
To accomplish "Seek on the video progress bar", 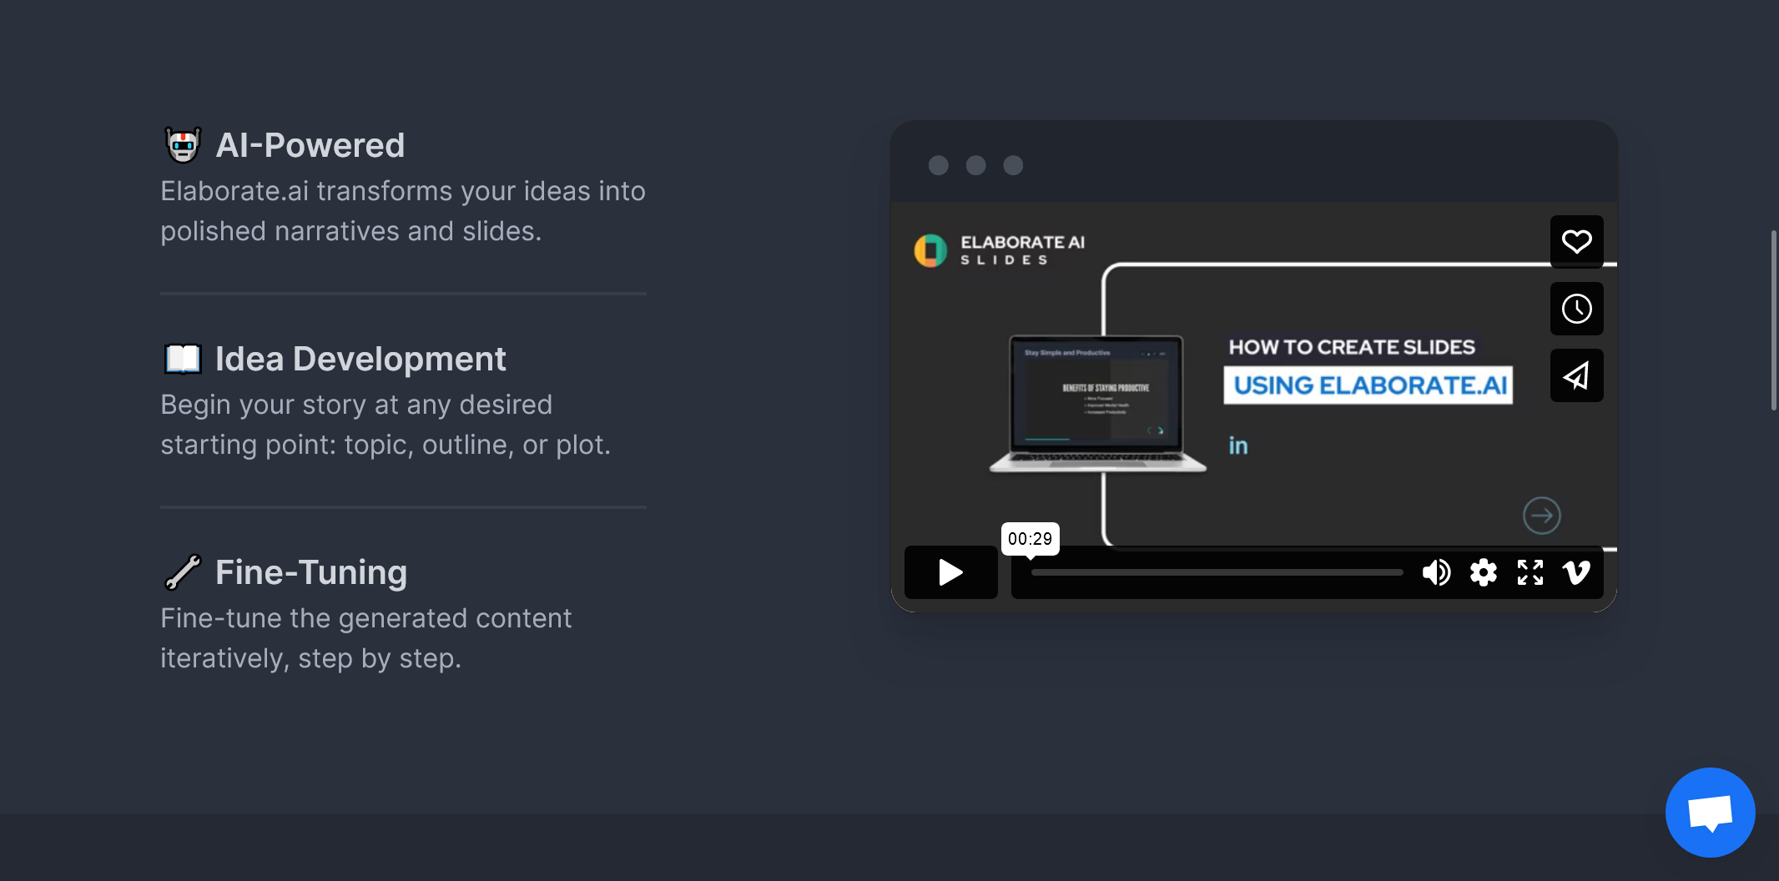I will click(x=1217, y=572).
